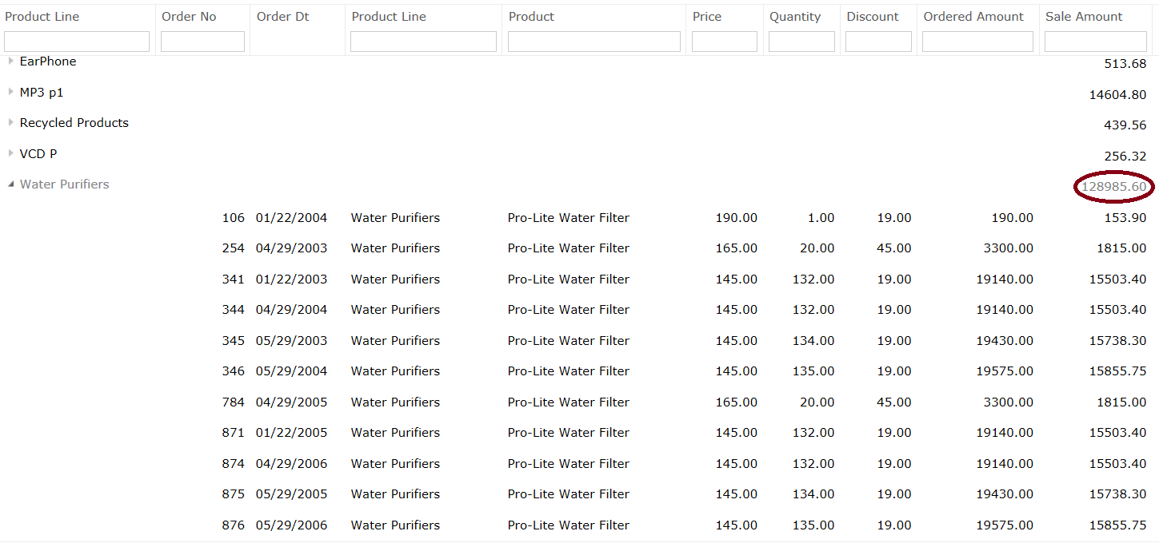Image resolution: width=1159 pixels, height=543 pixels.
Task: Expand the VCD P group row
Action: (10, 153)
